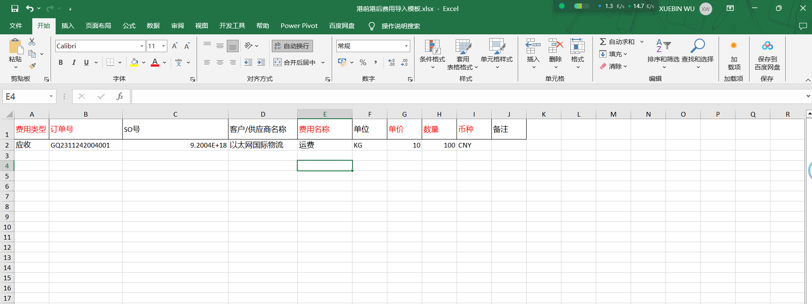This screenshot has width=812, height=304.
Task: Increase decimal places icon
Action: point(392,62)
